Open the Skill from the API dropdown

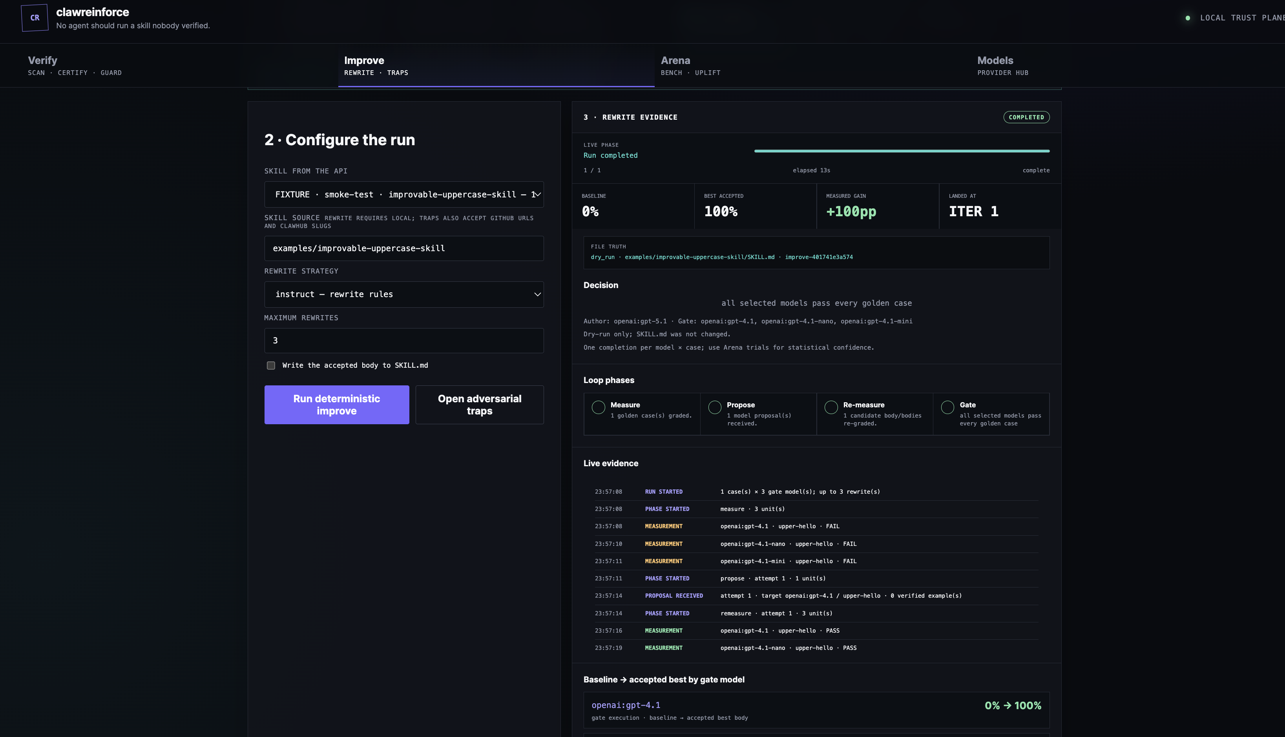tap(404, 194)
